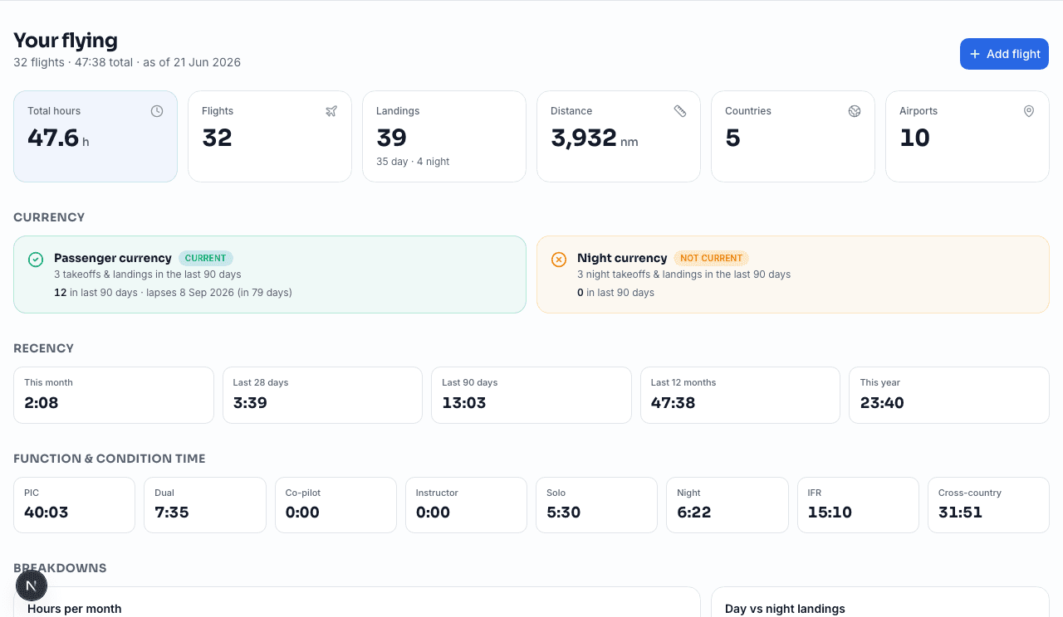Viewport: 1063px width, 617px height.
Task: Click the Solo 5:30 card
Action: 596,505
